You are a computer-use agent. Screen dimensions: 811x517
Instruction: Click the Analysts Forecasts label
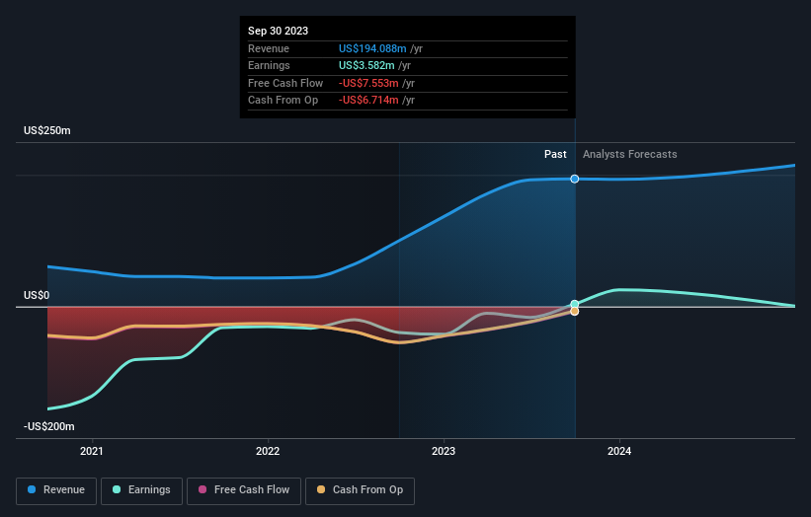point(630,154)
